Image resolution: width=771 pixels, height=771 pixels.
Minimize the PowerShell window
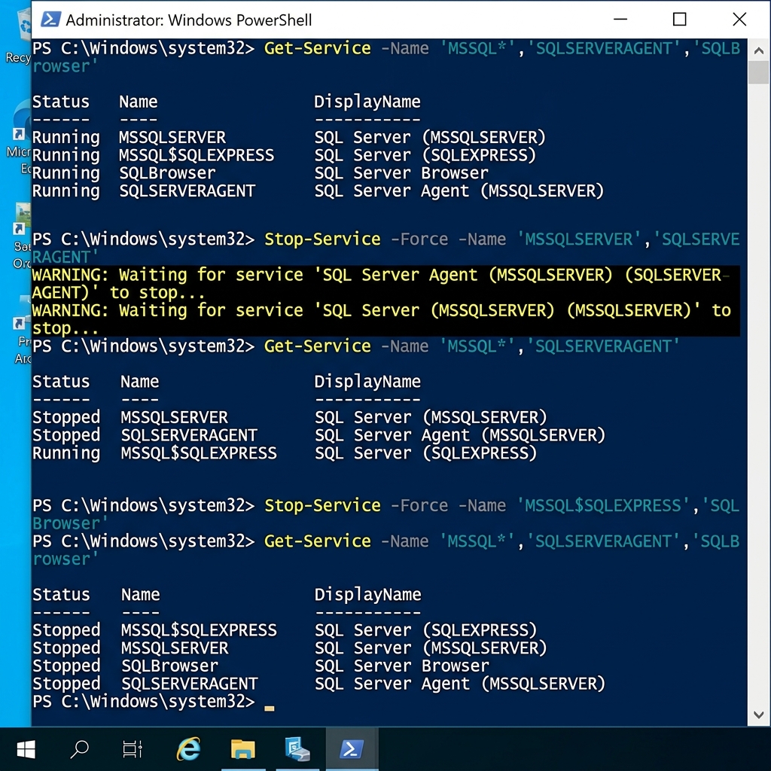[x=620, y=20]
